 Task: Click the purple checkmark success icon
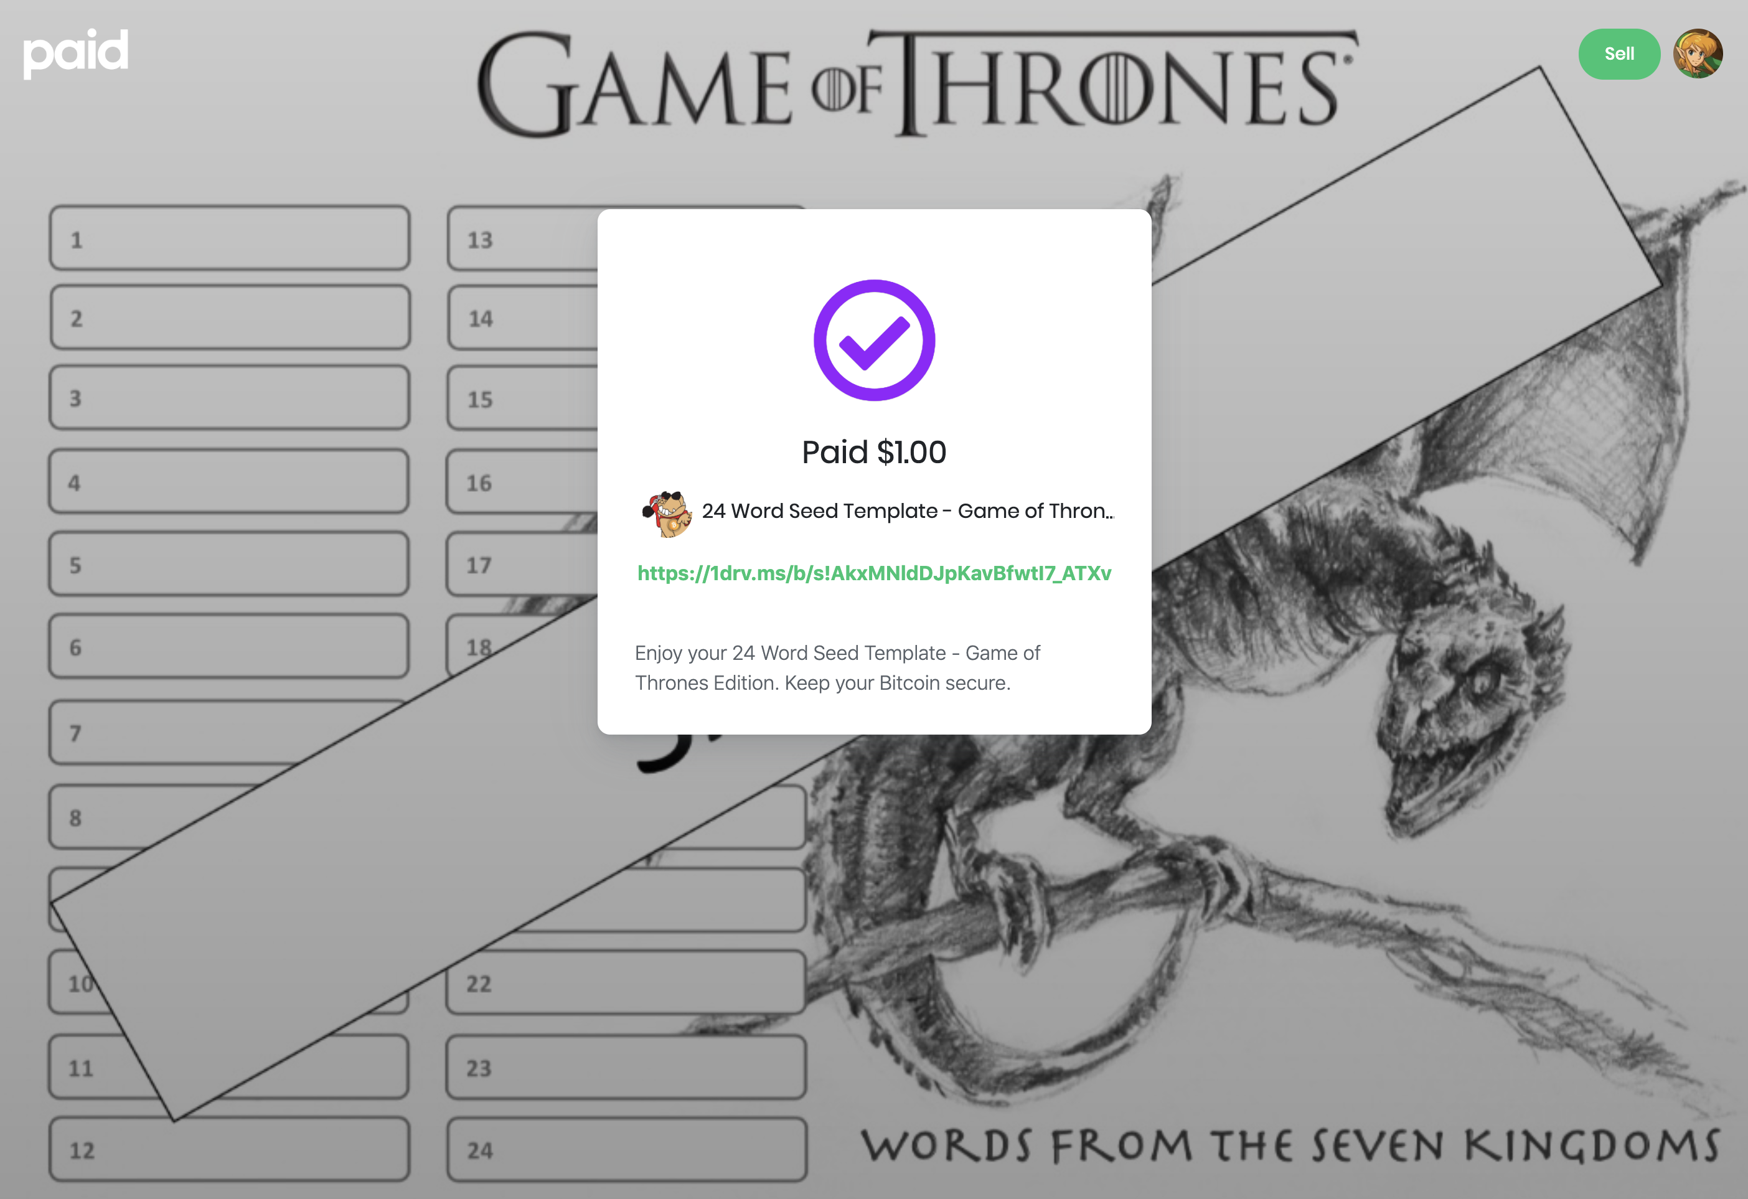874,340
